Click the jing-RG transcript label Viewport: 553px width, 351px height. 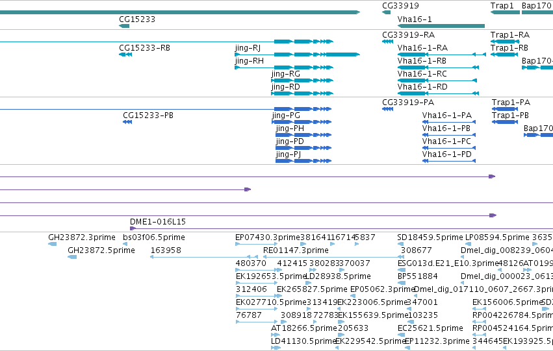pos(286,73)
